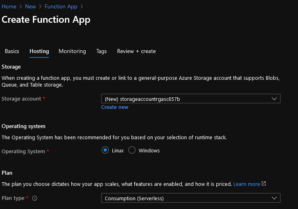Navigate to Home in the breadcrumb
The width and height of the screenshot is (298, 209).
pyautogui.click(x=9, y=6)
